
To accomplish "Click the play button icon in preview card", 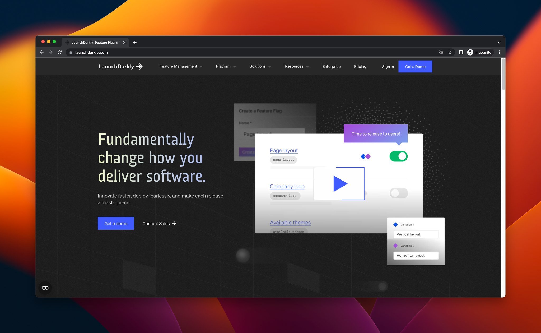I will pos(339,183).
